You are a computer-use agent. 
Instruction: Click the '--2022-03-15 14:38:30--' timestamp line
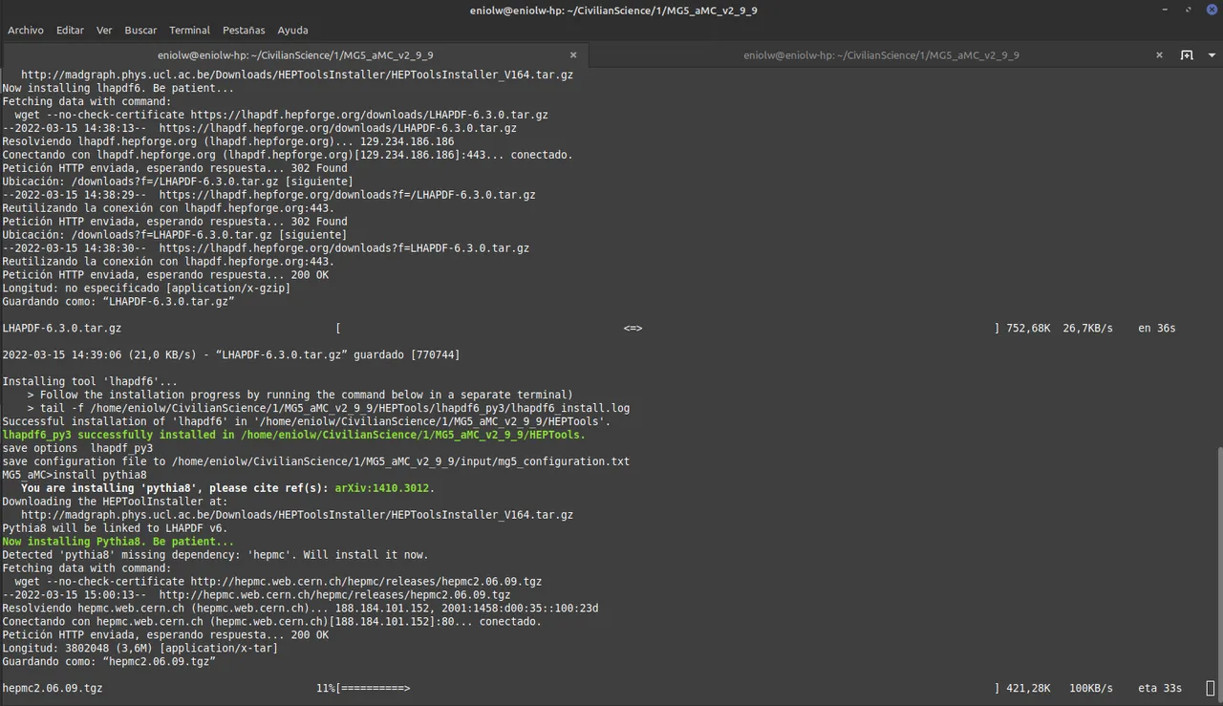(266, 248)
